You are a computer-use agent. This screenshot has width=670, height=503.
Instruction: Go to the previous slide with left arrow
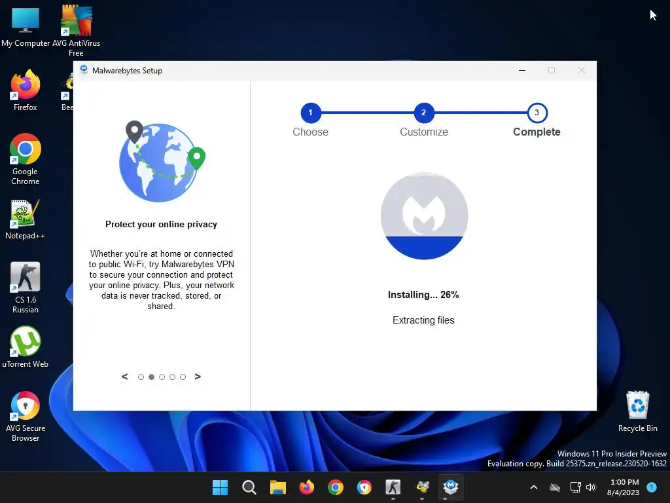pos(125,377)
